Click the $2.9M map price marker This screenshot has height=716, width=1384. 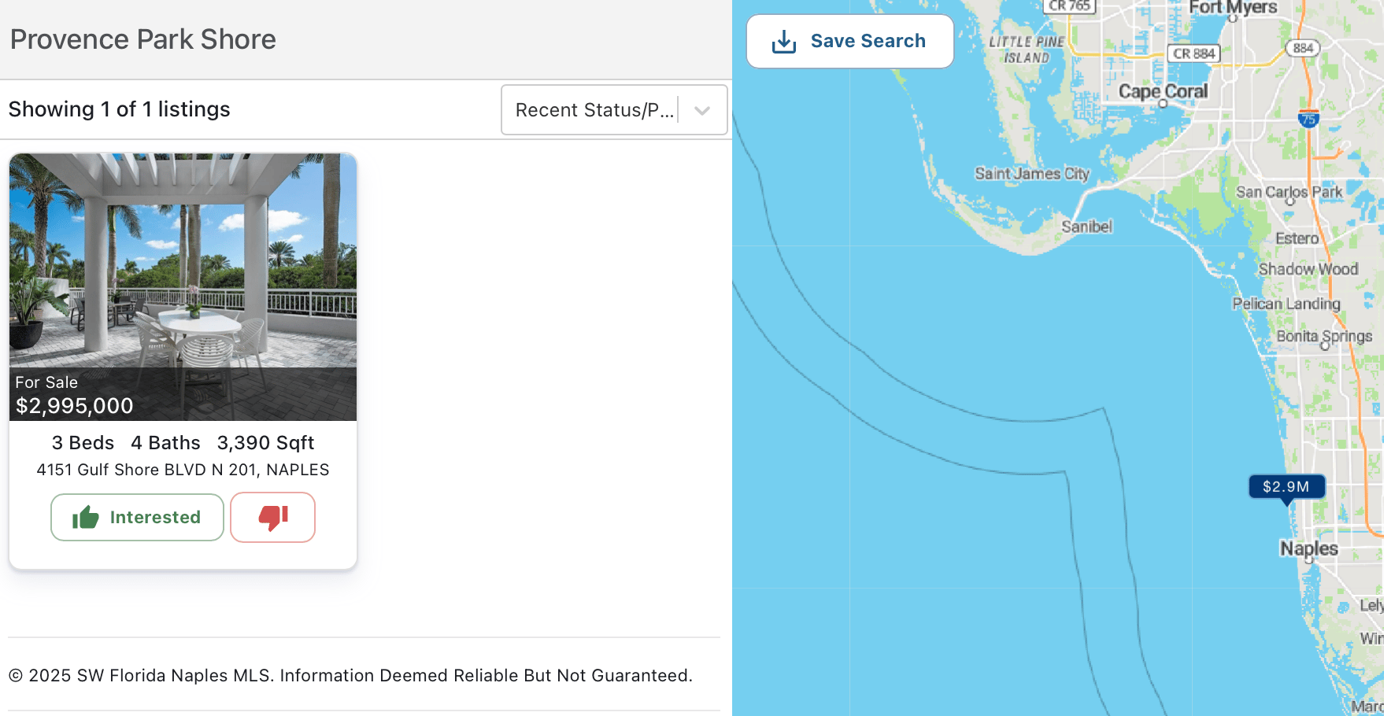1286,487
